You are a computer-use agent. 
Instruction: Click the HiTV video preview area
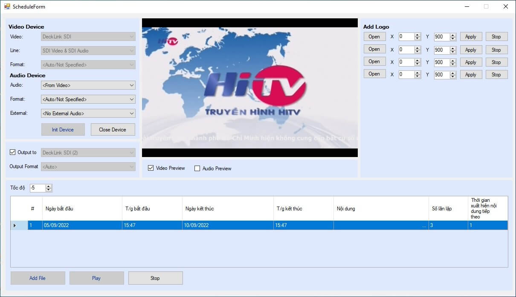pyautogui.click(x=249, y=87)
